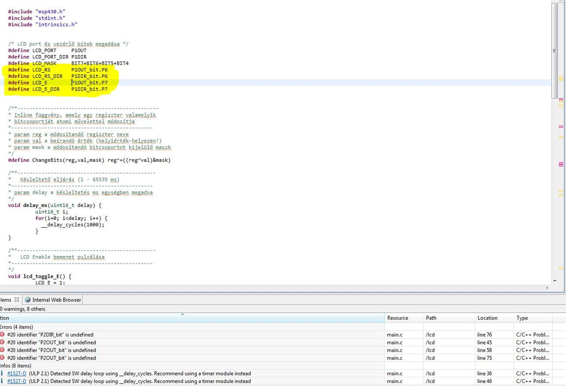Select the "Infos (8 items)" group row
The image size is (566, 386).
tap(15, 366)
